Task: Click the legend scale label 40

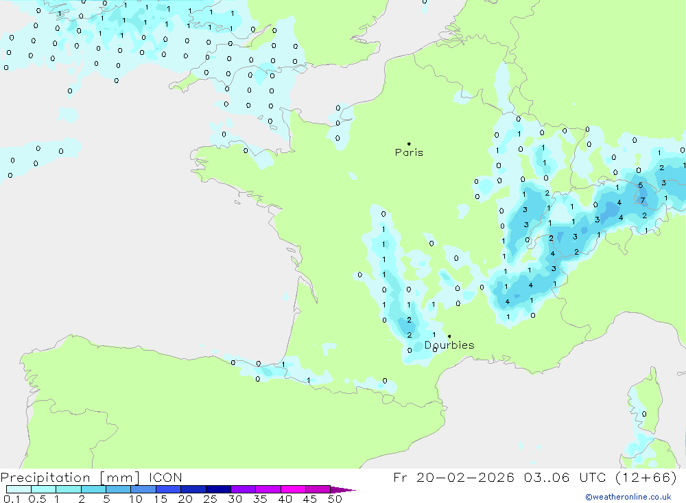Action: (285, 499)
